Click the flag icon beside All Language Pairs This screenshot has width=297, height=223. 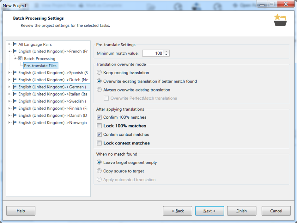(x=15, y=44)
